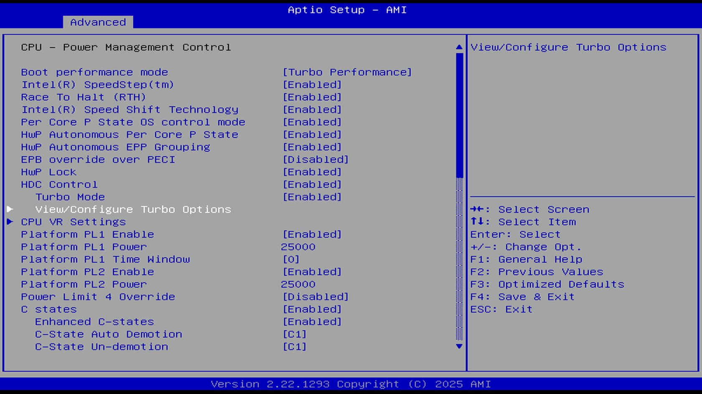Click CPU - Power Management Control heading
The height and width of the screenshot is (394, 702).
click(126, 47)
